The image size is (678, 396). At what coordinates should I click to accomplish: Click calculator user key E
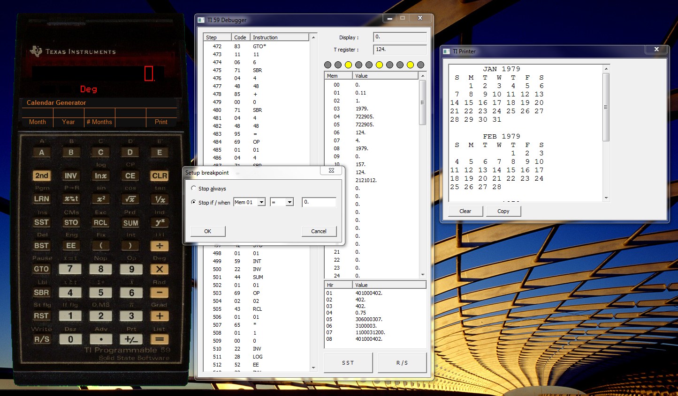(160, 152)
